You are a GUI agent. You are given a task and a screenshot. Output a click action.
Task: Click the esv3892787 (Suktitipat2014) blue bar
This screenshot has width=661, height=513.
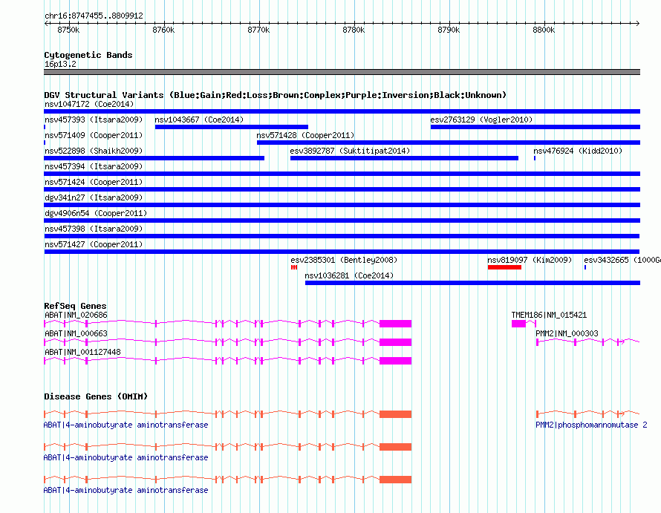pyautogui.click(x=404, y=158)
